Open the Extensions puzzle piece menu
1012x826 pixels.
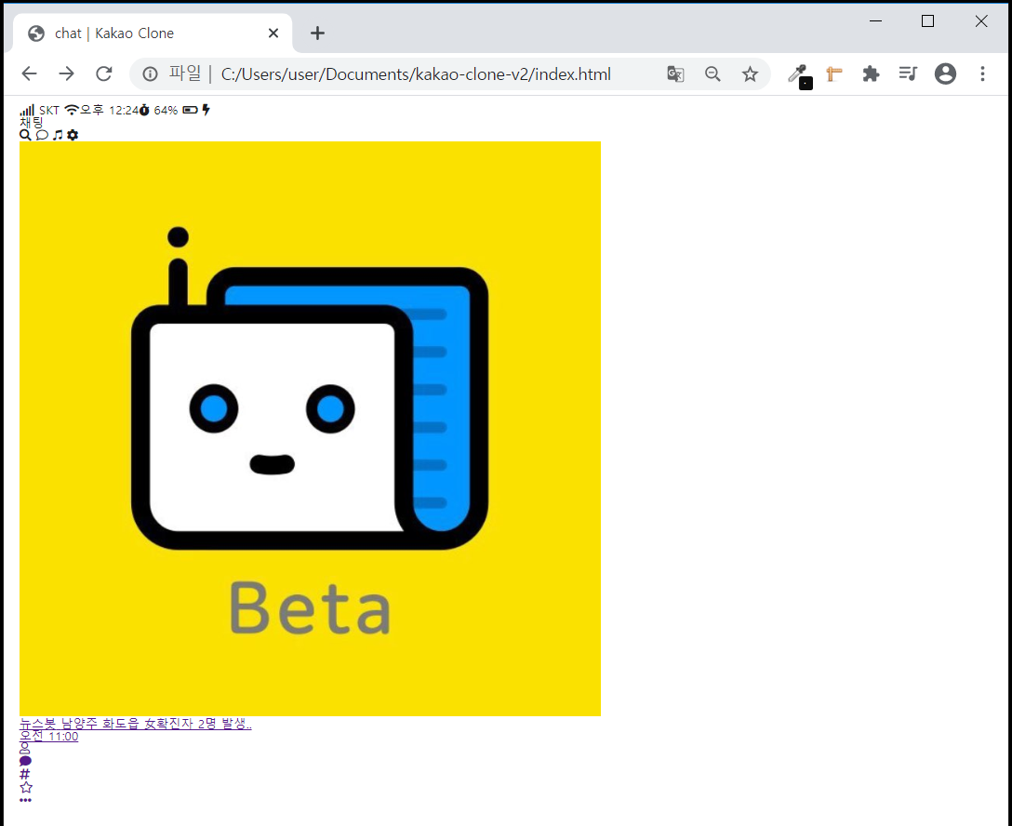pos(871,74)
